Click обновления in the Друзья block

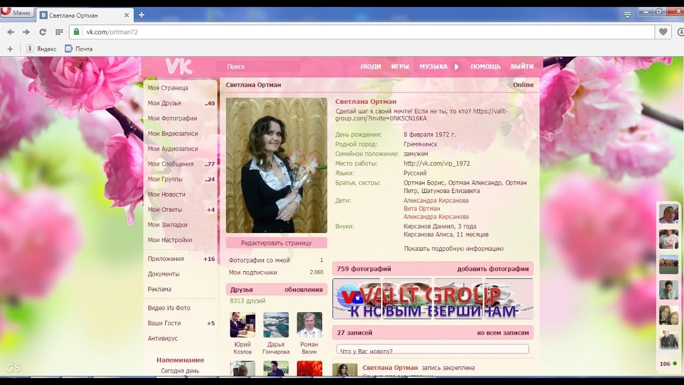pos(304,290)
